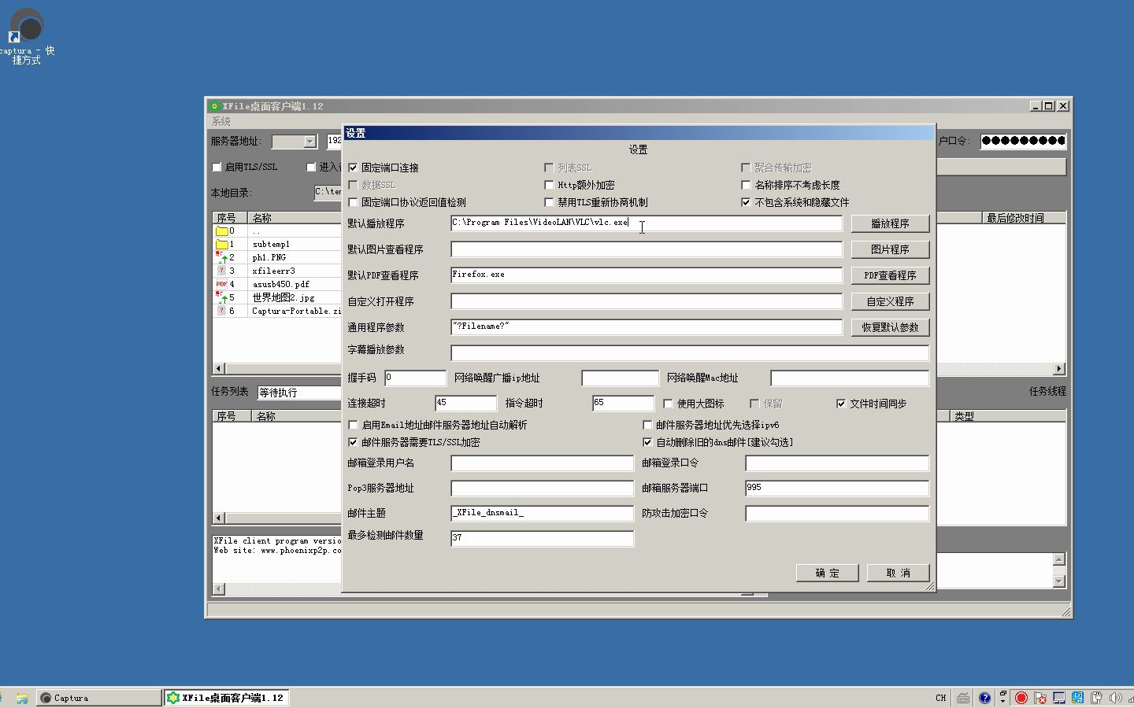
Task: Enable 名称排序不考虑长度 checkbox
Action: pos(746,185)
